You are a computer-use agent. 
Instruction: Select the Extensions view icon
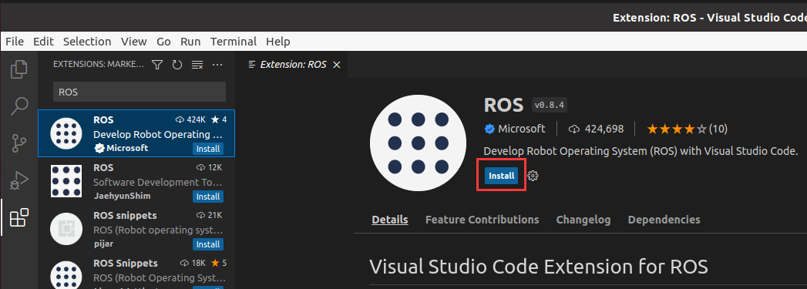coord(19,218)
